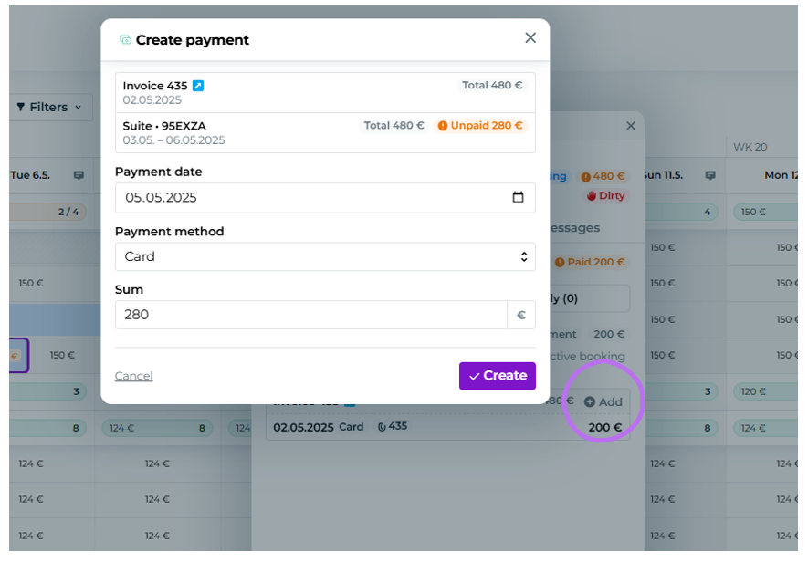This screenshot has height=562, width=808.
Task: Open Invoice 435 external link icon
Action: 198,86
